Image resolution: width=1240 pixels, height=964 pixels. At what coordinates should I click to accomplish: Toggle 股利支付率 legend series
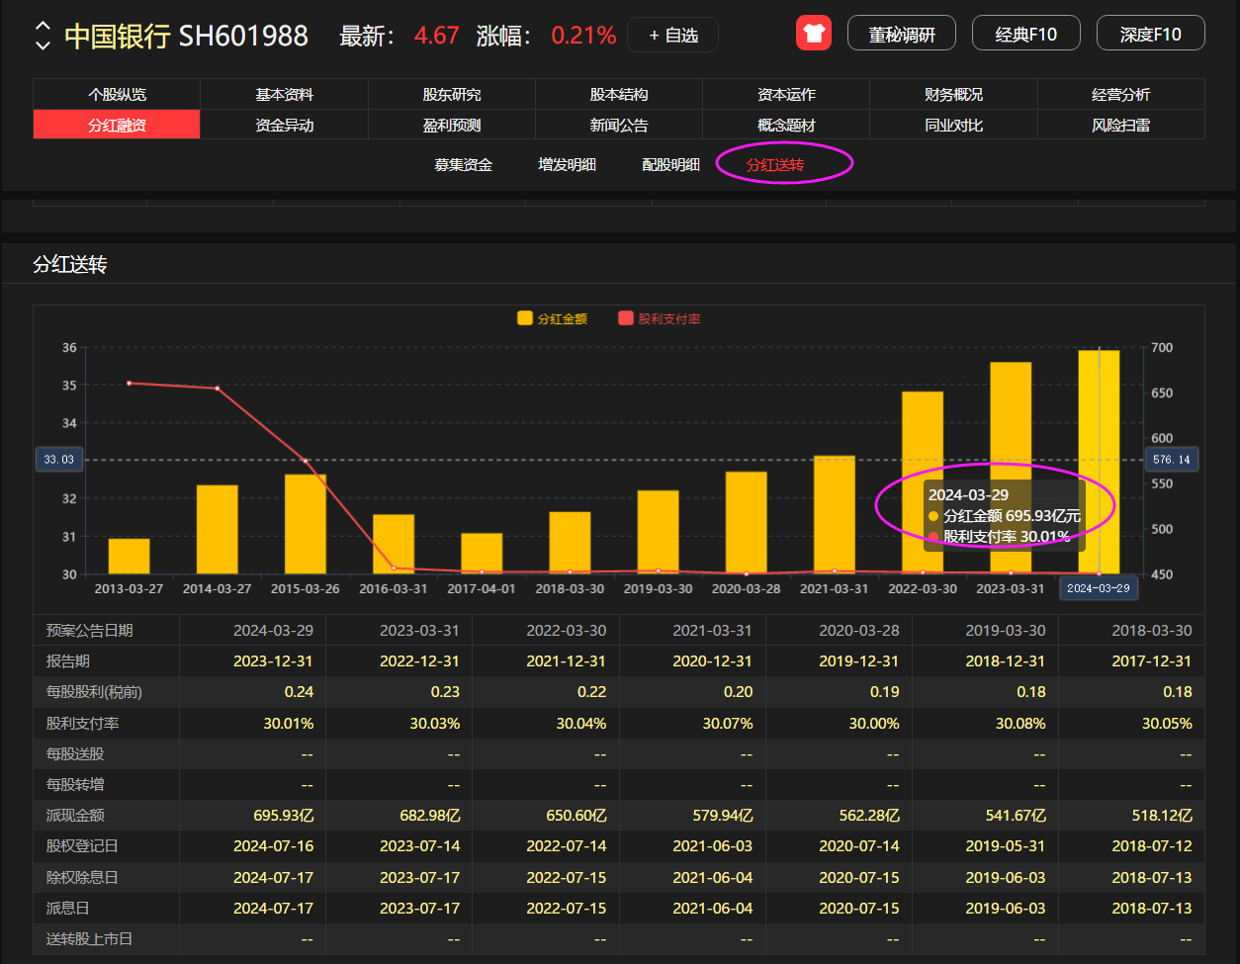pyautogui.click(x=659, y=318)
